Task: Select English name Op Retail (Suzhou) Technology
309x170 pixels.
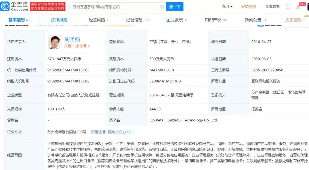Action: pyautogui.click(x=184, y=120)
